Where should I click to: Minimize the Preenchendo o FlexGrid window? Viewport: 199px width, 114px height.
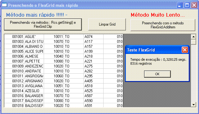[x=179, y=6]
